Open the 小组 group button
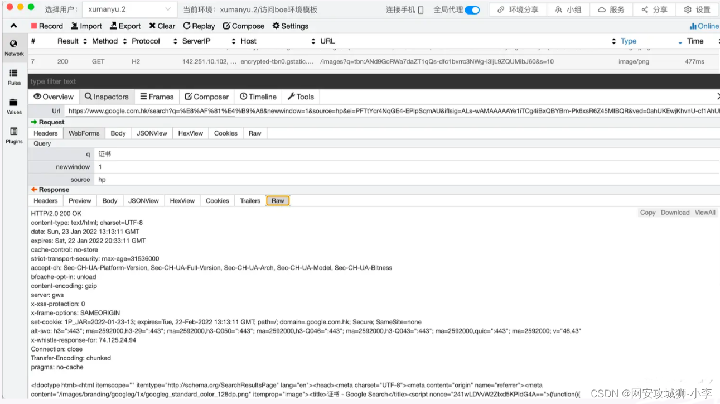Screen dimensions: 720x404 click(568, 9)
